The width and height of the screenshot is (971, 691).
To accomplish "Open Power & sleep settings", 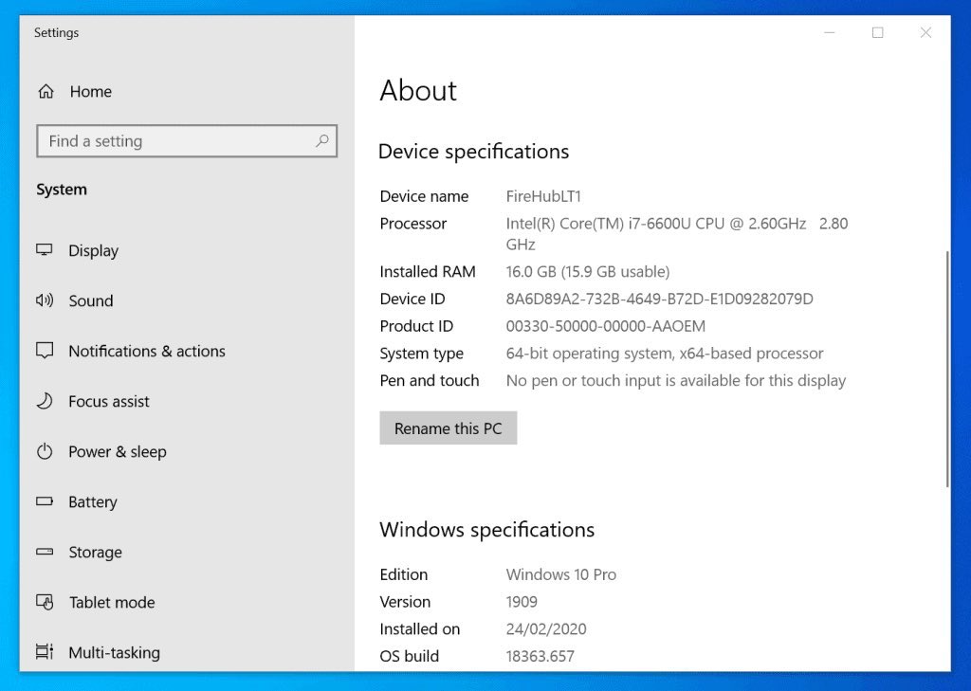I will pyautogui.click(x=117, y=452).
